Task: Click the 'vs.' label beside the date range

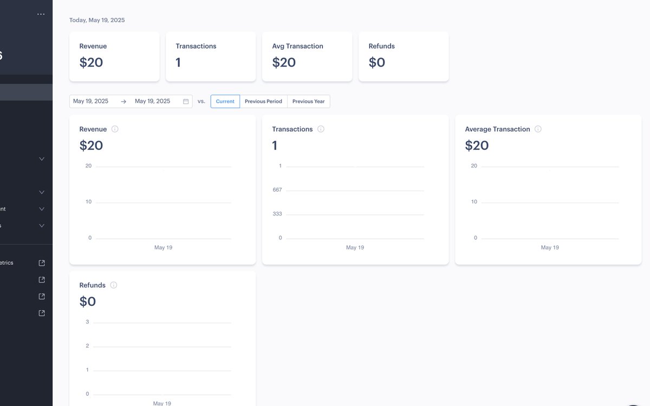Action: pos(201,101)
